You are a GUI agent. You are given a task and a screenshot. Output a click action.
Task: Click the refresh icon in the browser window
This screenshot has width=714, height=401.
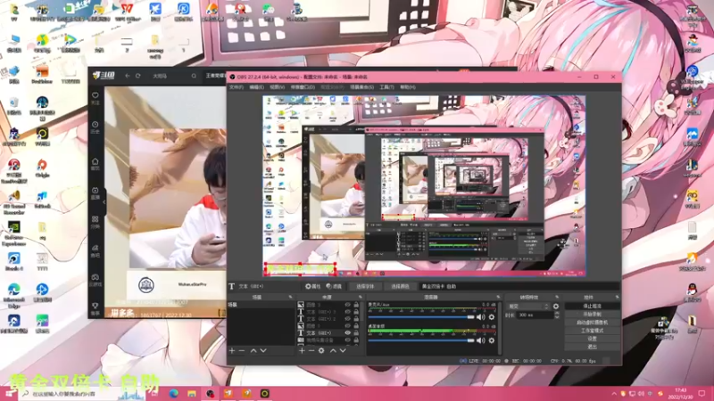tap(138, 76)
